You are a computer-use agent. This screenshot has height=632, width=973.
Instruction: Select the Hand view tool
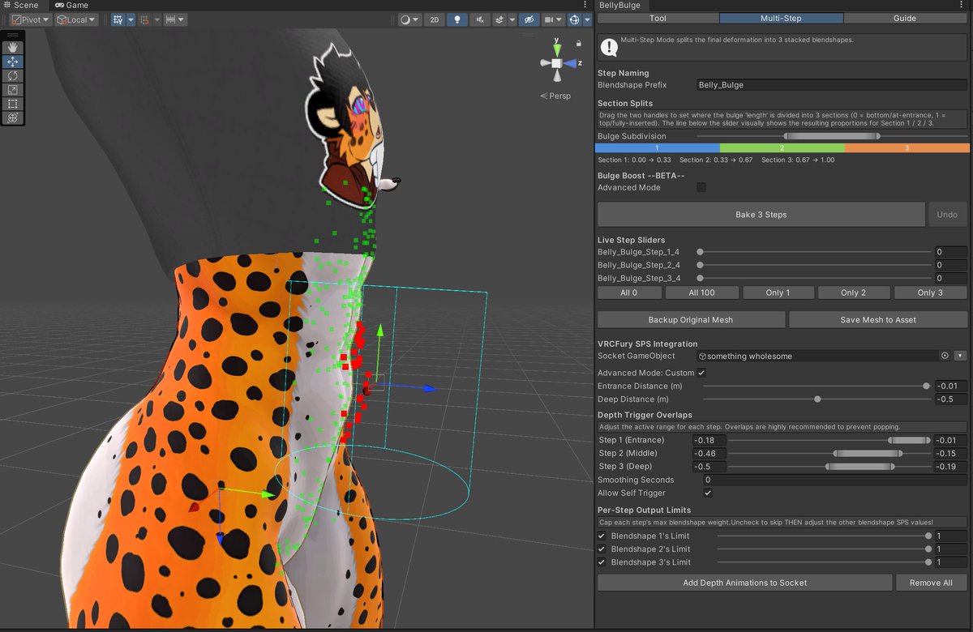(x=13, y=47)
